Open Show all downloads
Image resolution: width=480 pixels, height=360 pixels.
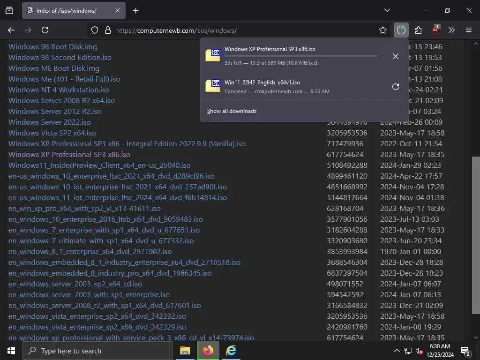click(232, 111)
